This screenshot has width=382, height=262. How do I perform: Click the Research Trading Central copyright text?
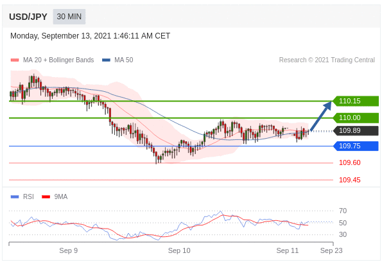coord(327,60)
